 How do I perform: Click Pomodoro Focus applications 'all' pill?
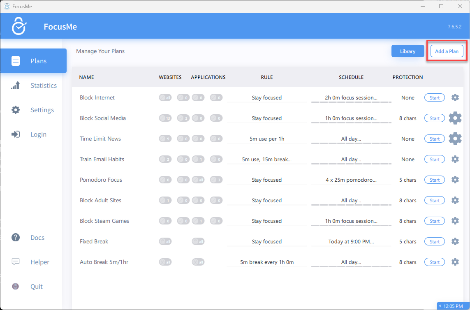[x=198, y=180]
